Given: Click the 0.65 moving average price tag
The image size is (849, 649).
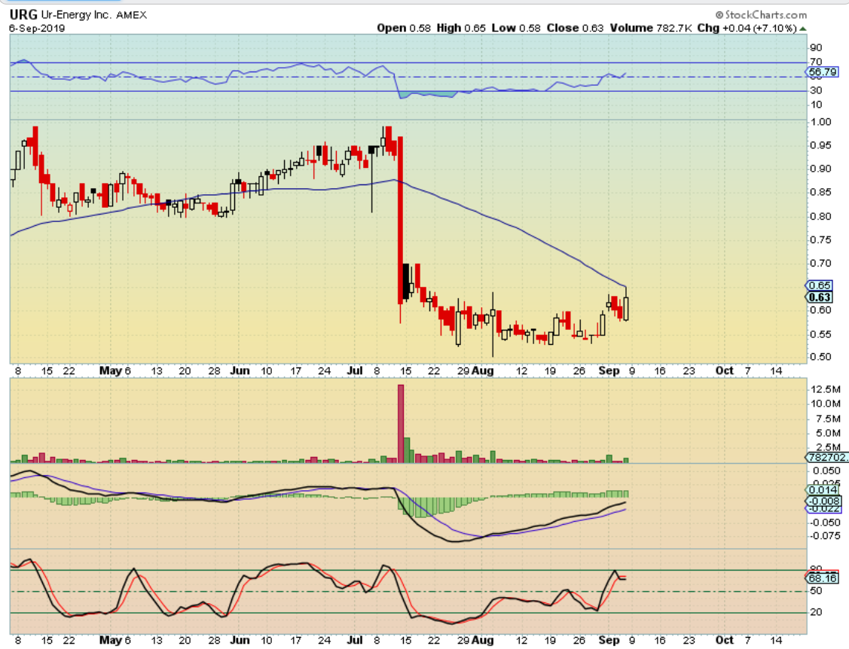Looking at the screenshot, I should 820,285.
